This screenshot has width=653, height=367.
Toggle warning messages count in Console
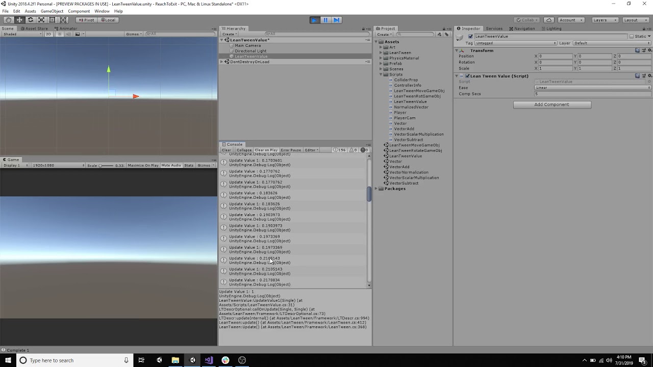354,150
